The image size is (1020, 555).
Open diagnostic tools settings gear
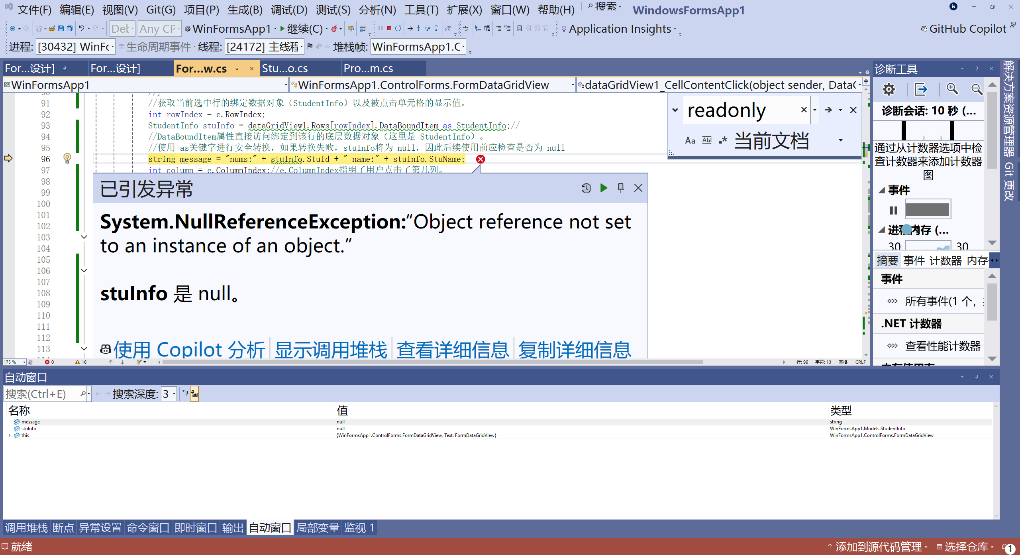(889, 89)
